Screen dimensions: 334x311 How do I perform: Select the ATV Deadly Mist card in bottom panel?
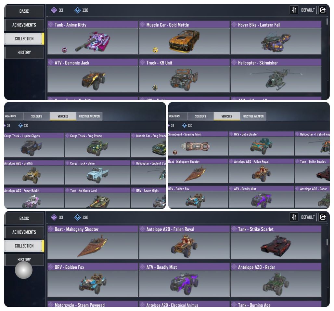184,280
